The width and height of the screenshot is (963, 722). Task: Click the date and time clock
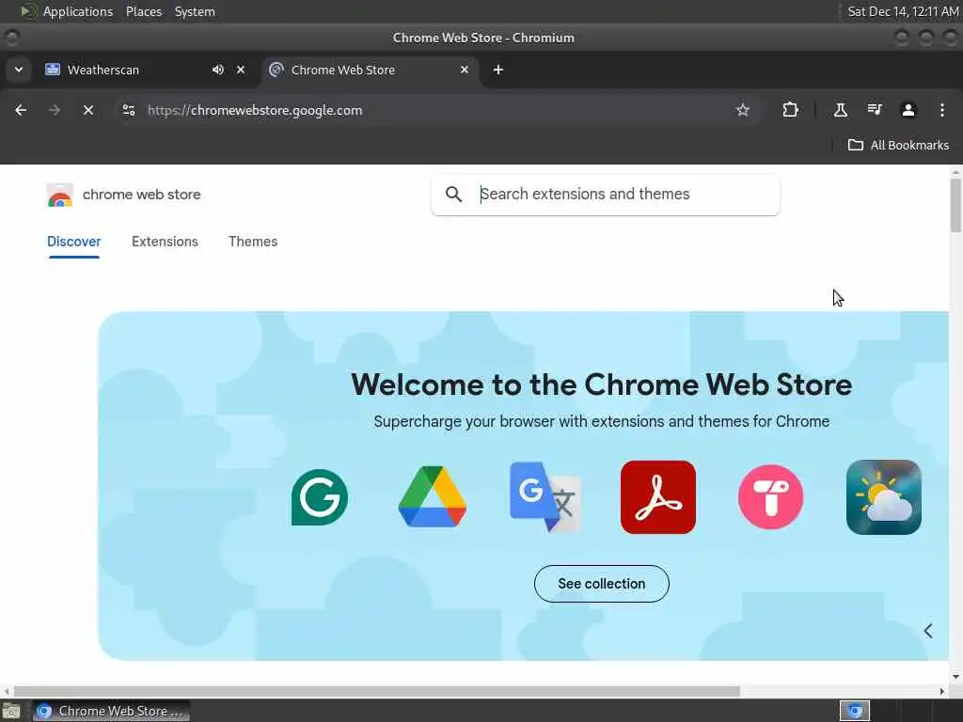[x=903, y=11]
